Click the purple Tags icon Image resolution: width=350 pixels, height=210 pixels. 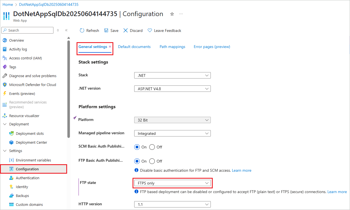tap(4, 67)
